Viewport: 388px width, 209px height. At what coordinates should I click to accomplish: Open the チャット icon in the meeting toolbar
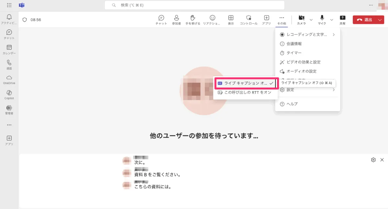(x=161, y=19)
